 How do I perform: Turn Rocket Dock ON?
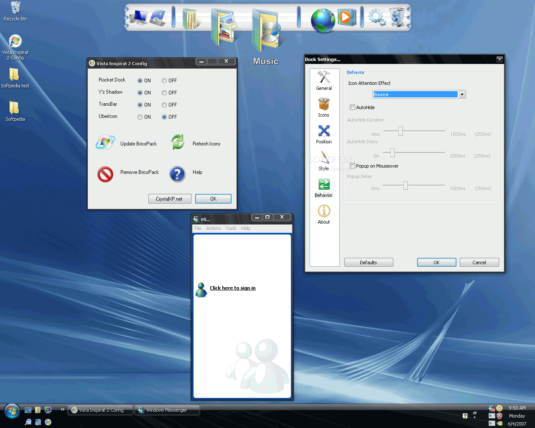coord(140,81)
